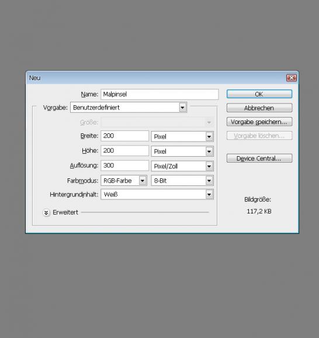Image resolution: width=319 pixels, height=338 pixels.
Task: Open the Breite unit dropdown
Action: click(182, 137)
